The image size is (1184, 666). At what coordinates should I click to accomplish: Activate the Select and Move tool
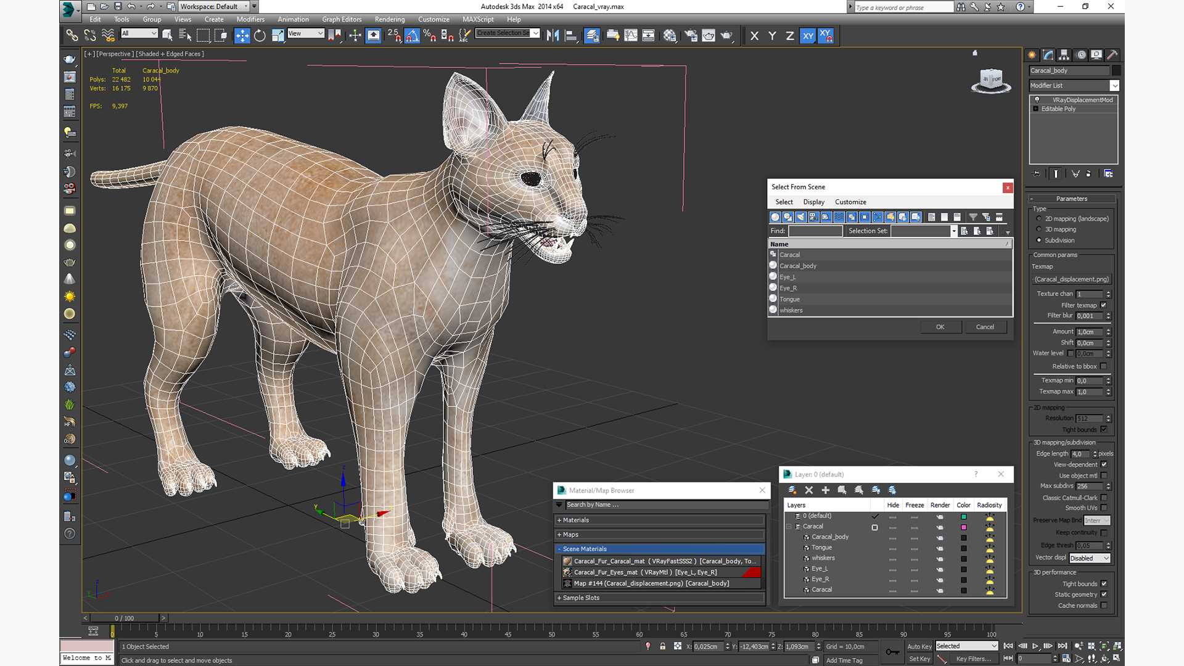pyautogui.click(x=242, y=36)
